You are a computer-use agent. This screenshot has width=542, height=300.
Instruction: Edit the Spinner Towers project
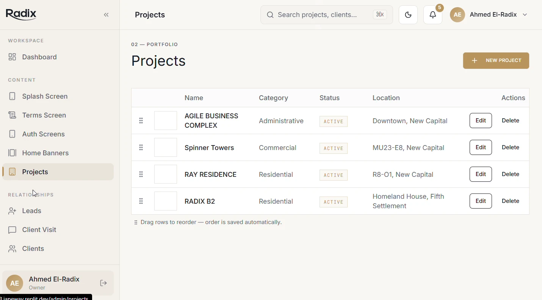[481, 147]
